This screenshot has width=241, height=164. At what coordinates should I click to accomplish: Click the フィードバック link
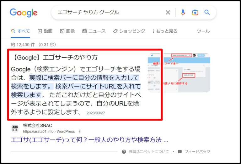(x=197, y=152)
